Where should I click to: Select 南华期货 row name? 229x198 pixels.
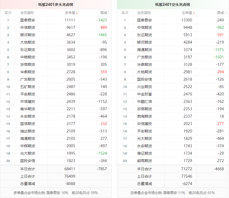[x=28, y=109]
